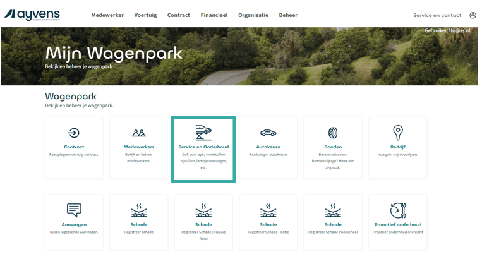The image size is (482, 271).
Task: Open the Bedrijf tile title
Action: tap(398, 147)
